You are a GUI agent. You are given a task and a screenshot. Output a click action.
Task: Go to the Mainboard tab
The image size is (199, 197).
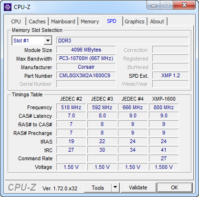63,21
